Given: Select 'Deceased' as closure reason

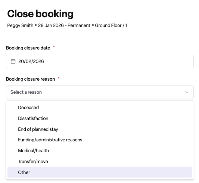Looking at the screenshot, I should pyautogui.click(x=100, y=108).
